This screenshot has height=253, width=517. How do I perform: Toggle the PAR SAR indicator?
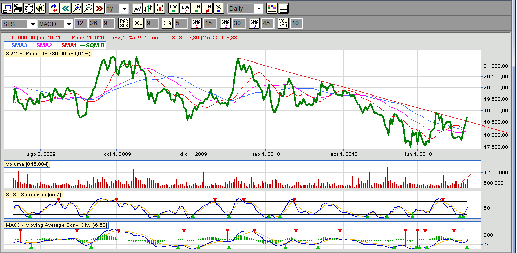[x=124, y=23]
